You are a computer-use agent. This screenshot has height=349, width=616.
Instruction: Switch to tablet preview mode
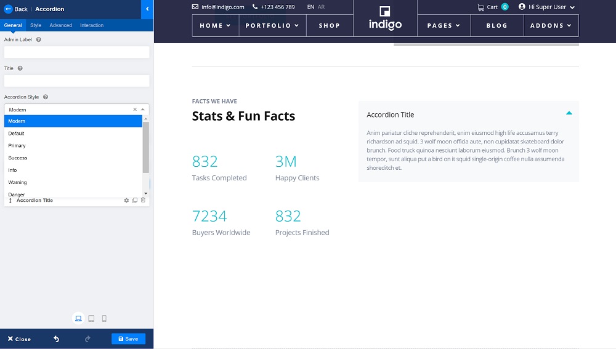click(91, 319)
